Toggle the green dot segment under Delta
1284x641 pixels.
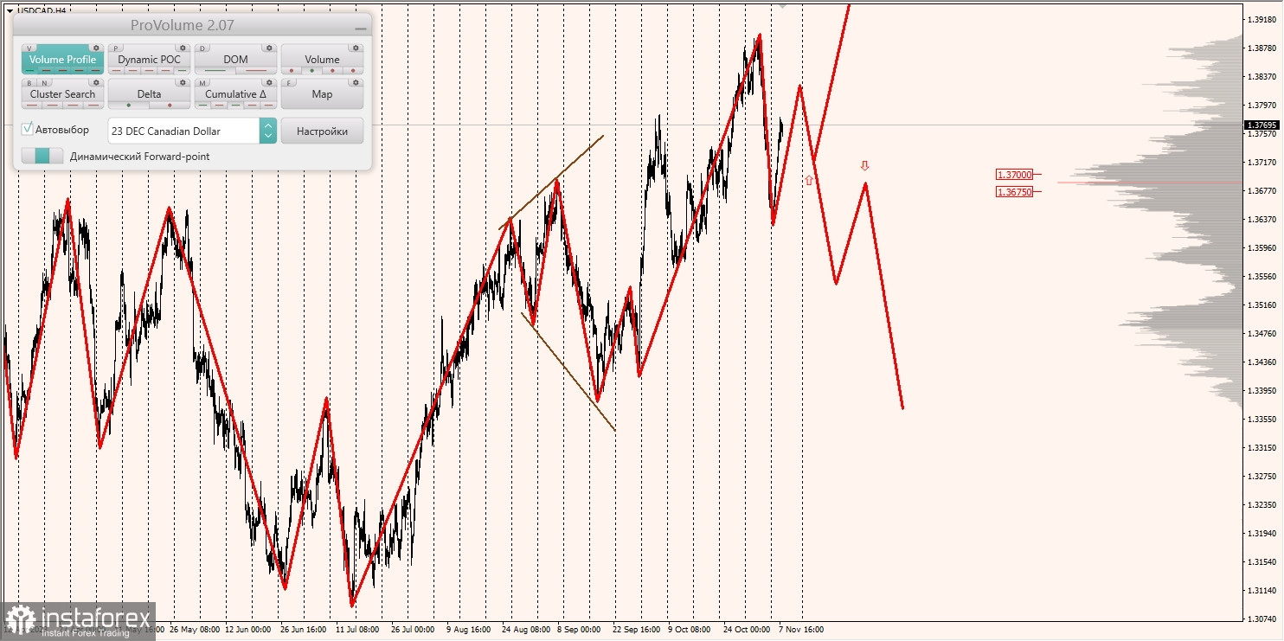pos(129,106)
